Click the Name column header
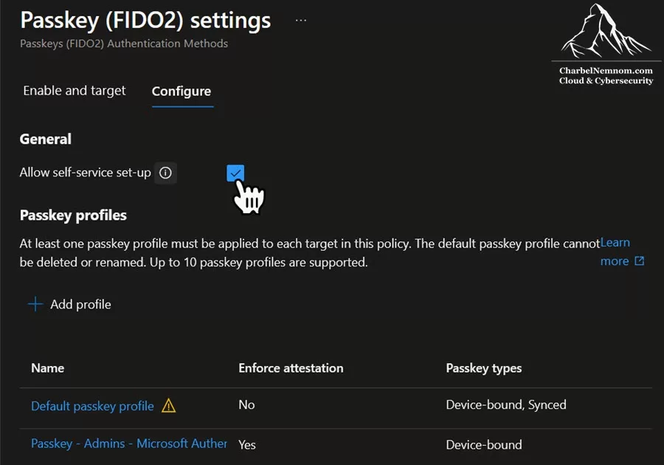Image resolution: width=664 pixels, height=465 pixels. coord(48,368)
